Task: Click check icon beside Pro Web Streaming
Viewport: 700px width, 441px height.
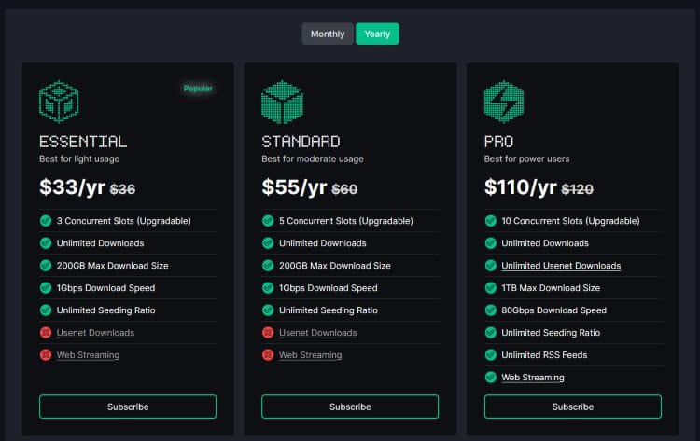Action: tap(491, 377)
